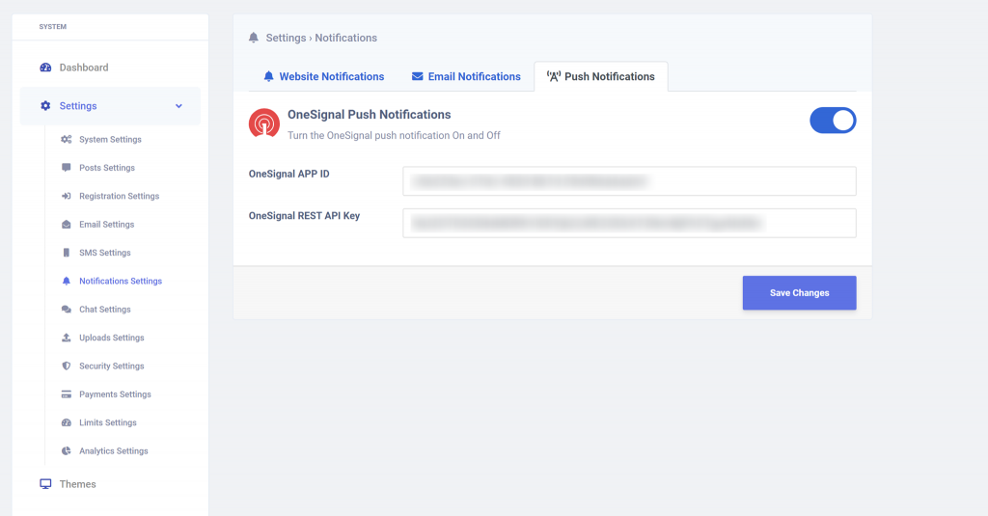This screenshot has width=988, height=516.
Task: Click the 'SYSTEM' sidebar heading
Action: [53, 26]
